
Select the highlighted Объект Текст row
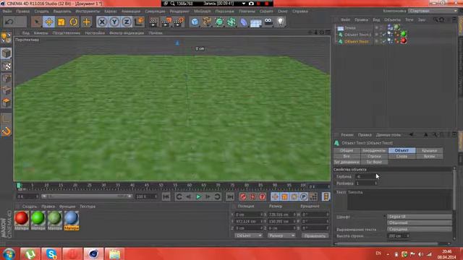357,42
